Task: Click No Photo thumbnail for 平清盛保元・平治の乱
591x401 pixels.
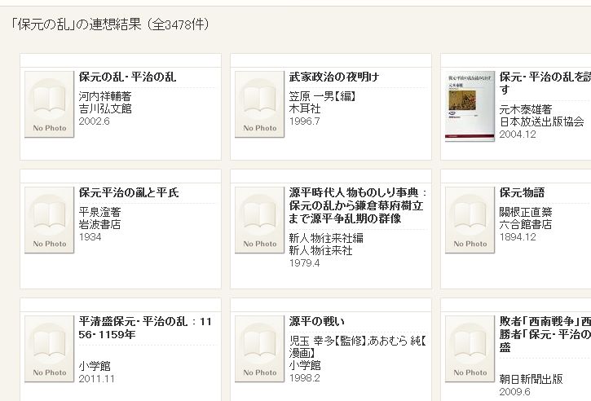Action: point(50,349)
